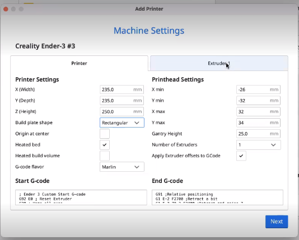299x240 pixels.
Task: Edit the X min field
Action: coord(258,90)
